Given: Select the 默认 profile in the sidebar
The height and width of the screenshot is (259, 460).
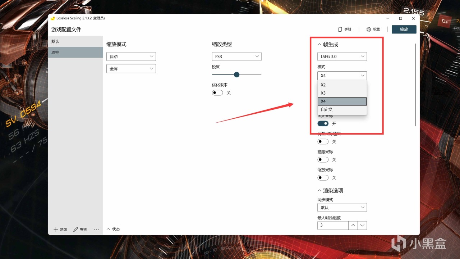Looking at the screenshot, I should pos(75,41).
